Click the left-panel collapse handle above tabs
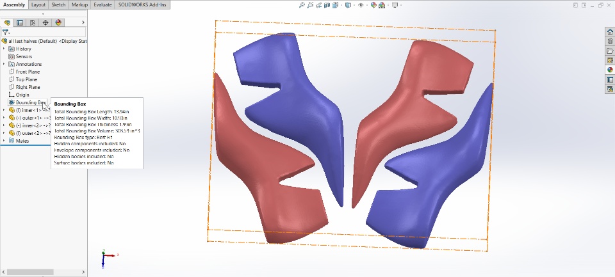615x277 pixels. pyautogui.click(x=43, y=13)
